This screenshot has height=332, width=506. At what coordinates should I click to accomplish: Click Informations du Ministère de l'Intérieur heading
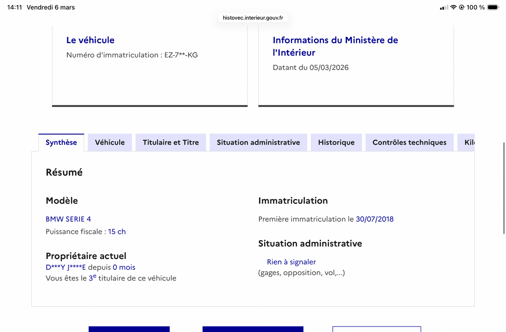click(335, 46)
